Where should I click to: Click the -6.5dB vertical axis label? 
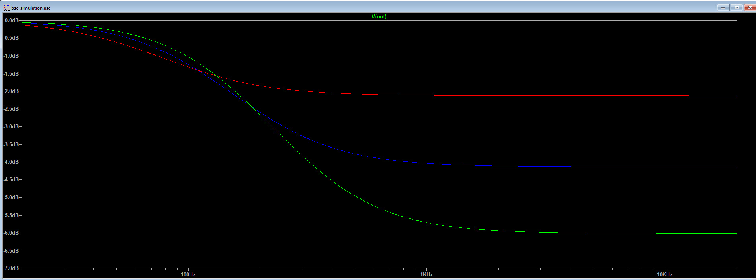[11, 251]
